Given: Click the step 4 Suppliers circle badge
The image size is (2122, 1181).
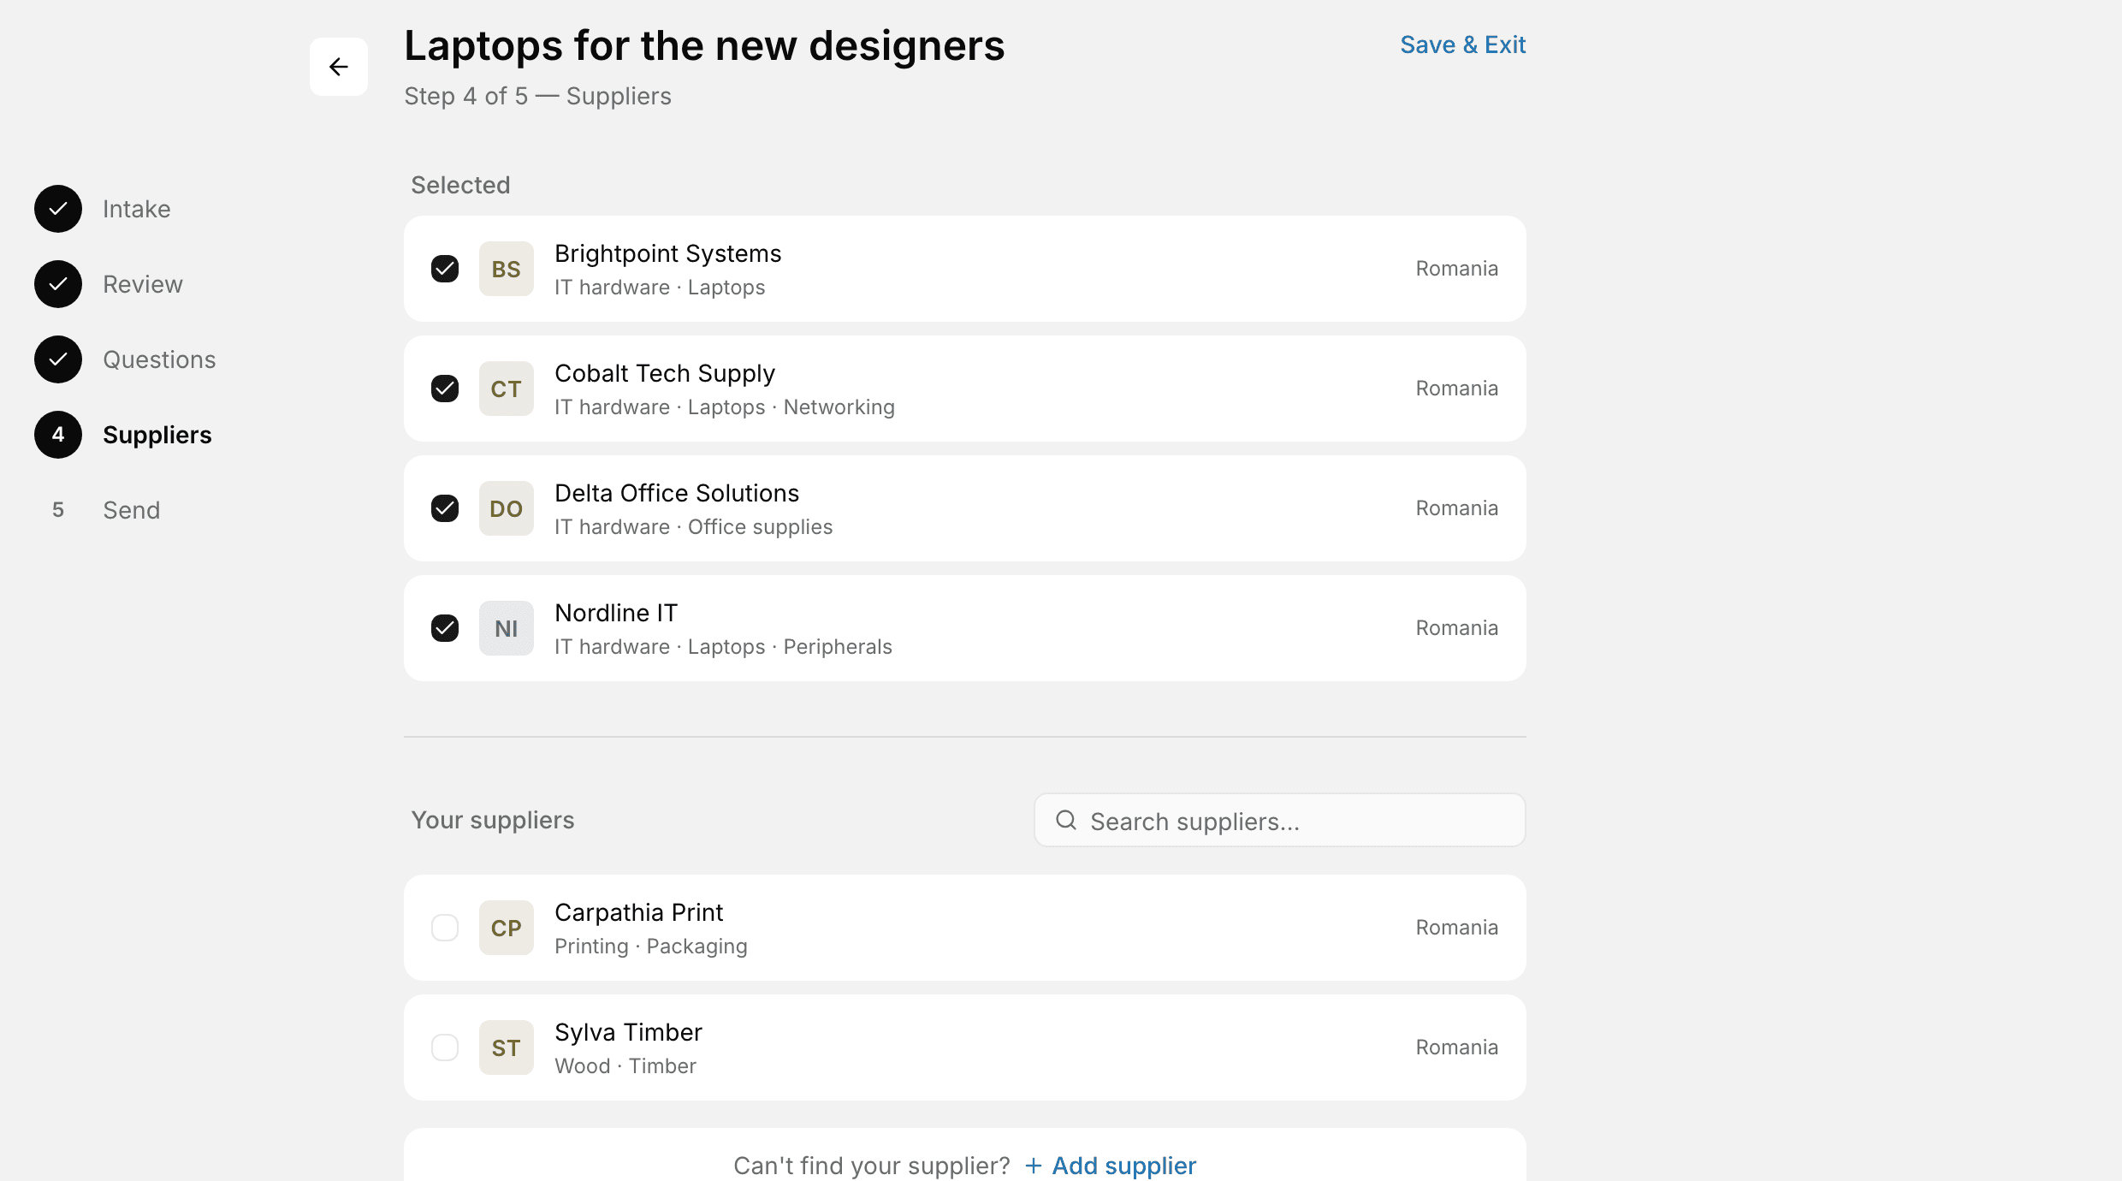Looking at the screenshot, I should point(58,435).
